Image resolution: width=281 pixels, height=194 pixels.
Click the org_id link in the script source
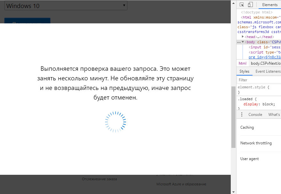(x=265, y=57)
